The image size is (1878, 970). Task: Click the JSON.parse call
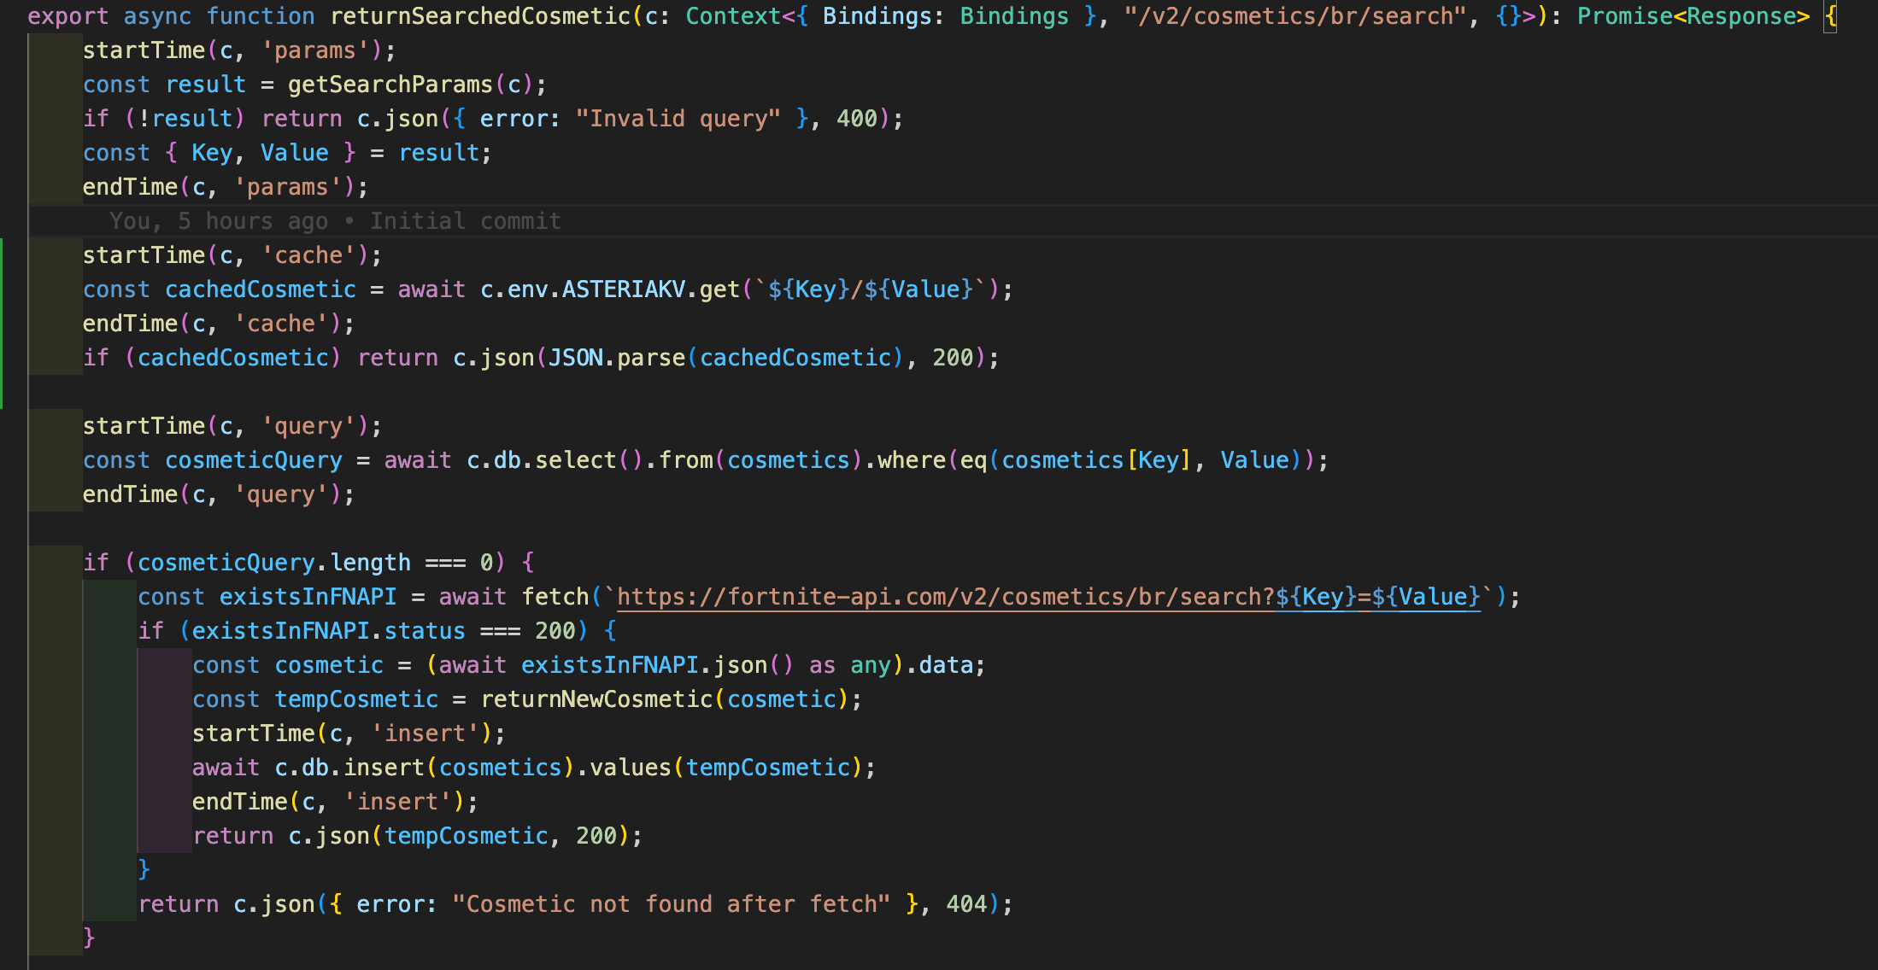click(x=616, y=358)
